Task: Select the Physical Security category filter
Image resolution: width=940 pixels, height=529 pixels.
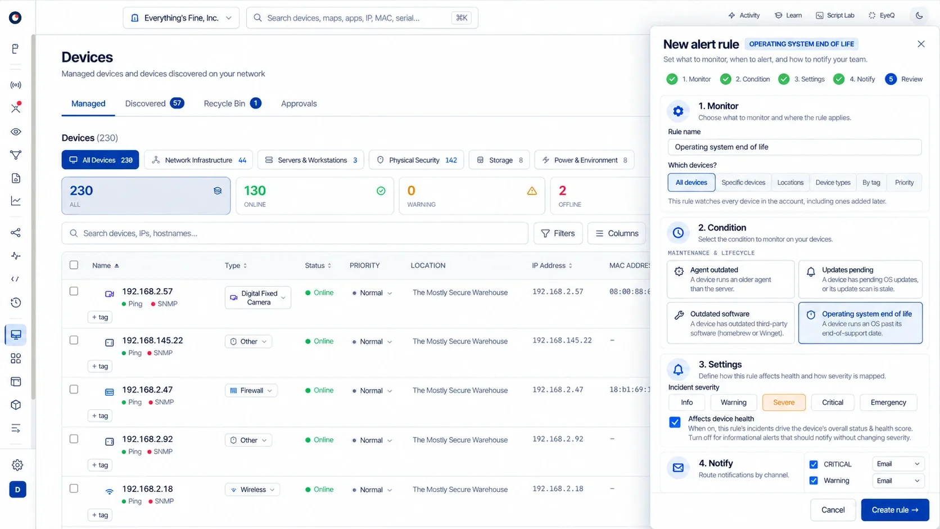Action: coord(416,160)
